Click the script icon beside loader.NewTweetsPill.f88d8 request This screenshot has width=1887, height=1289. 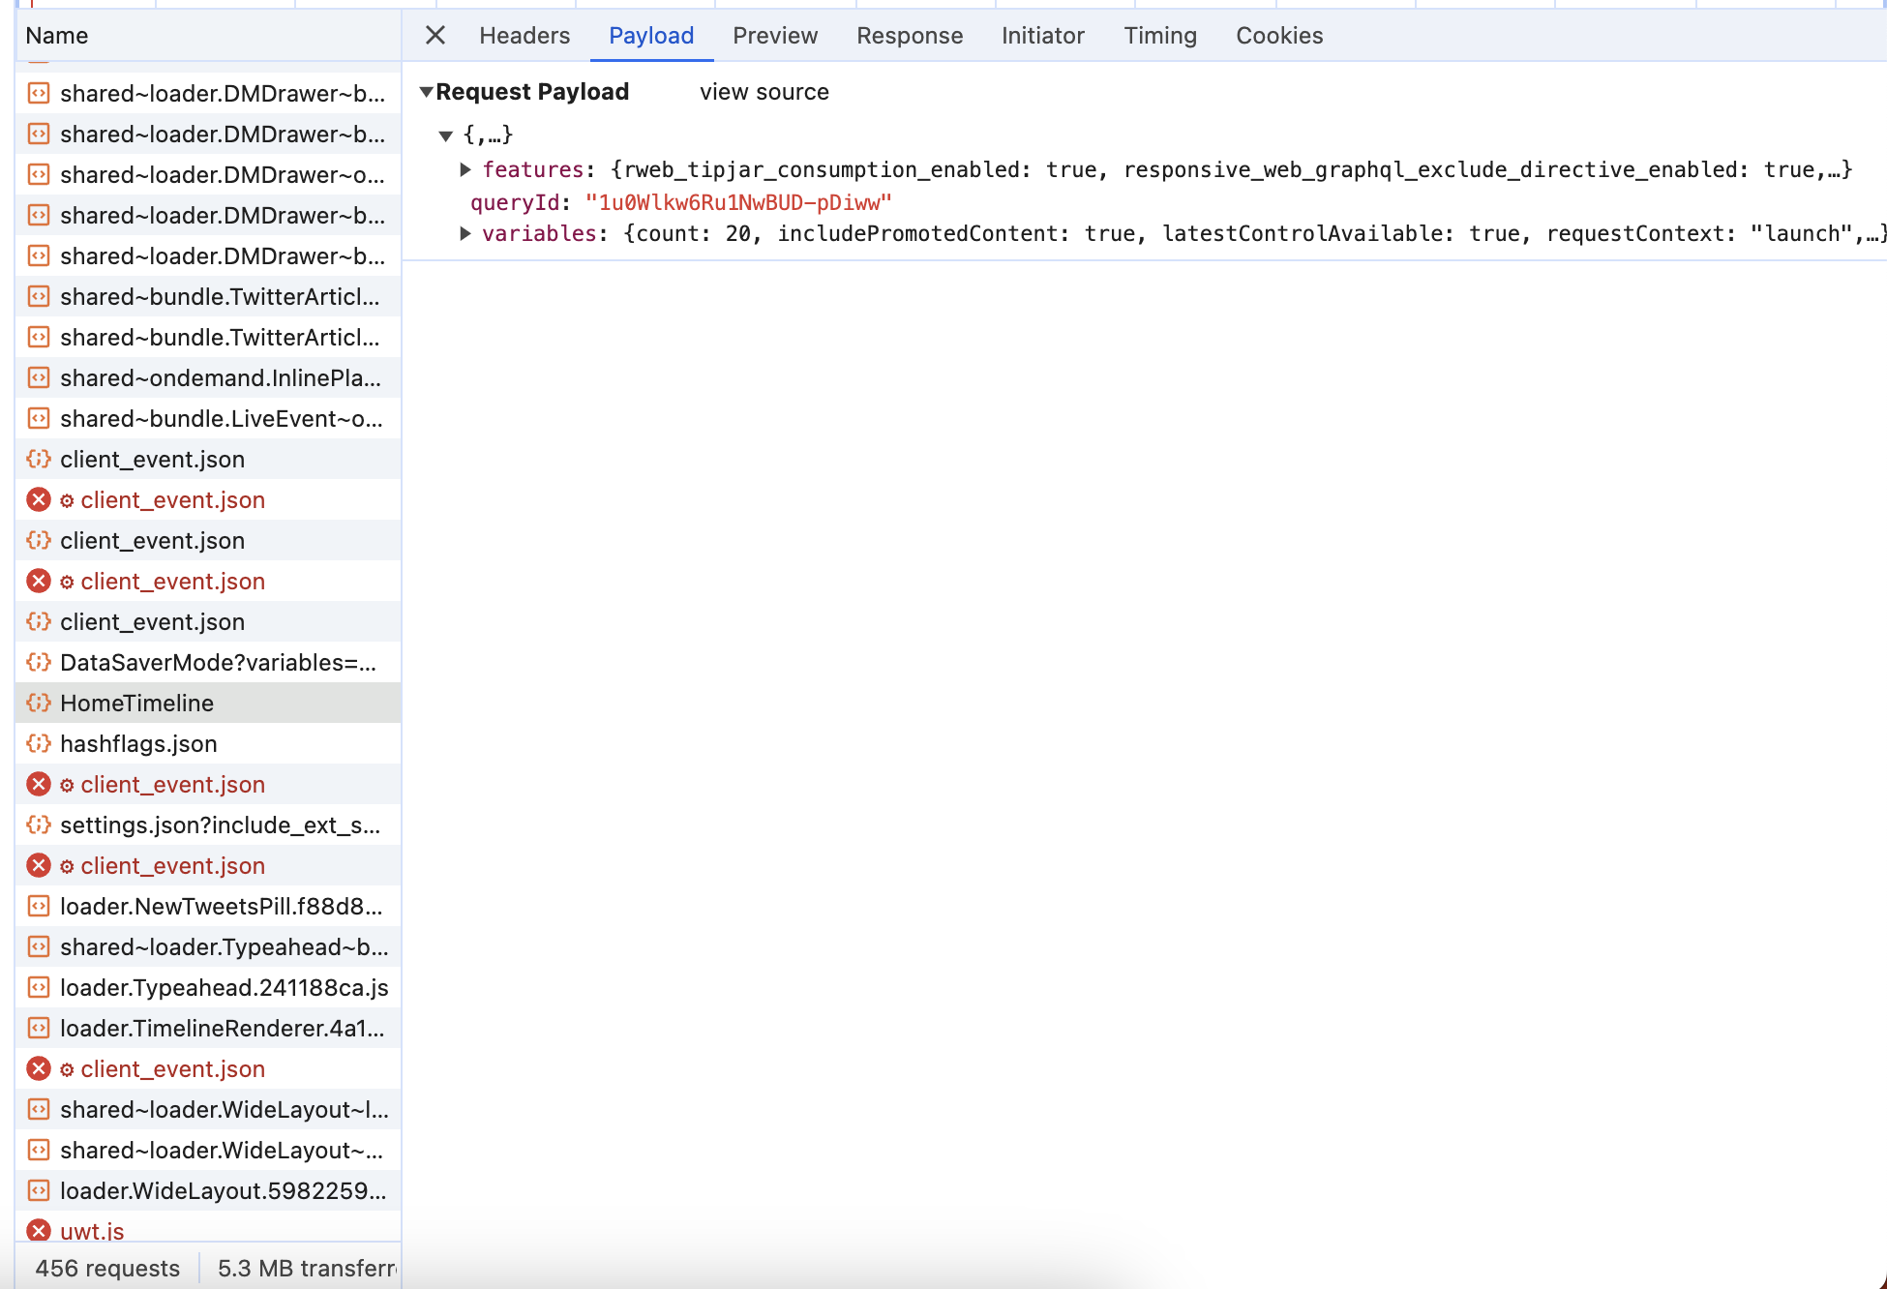pos(39,907)
